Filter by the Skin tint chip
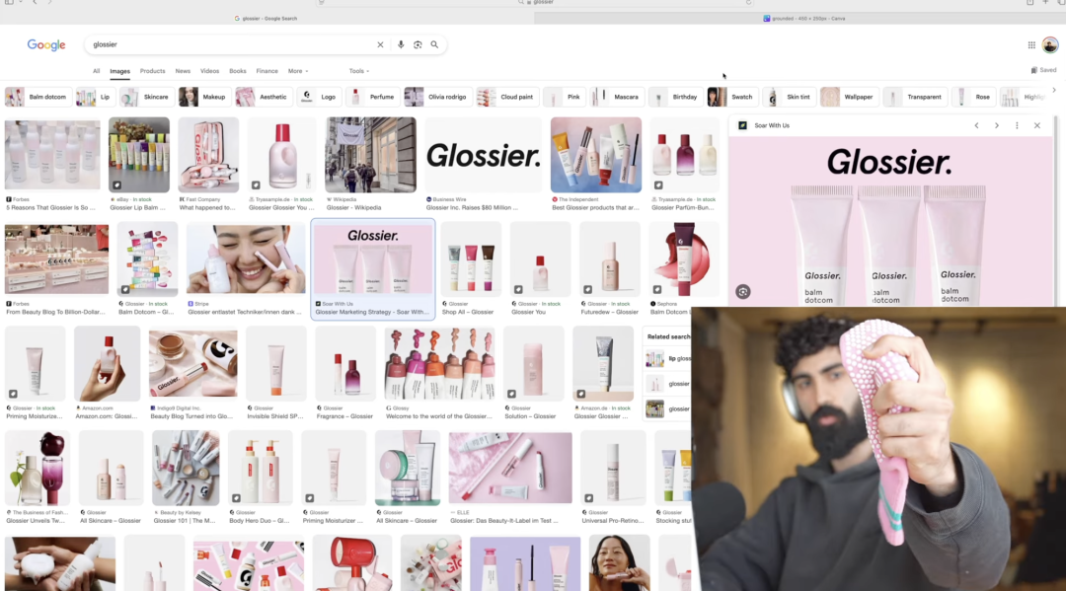 pyautogui.click(x=789, y=97)
